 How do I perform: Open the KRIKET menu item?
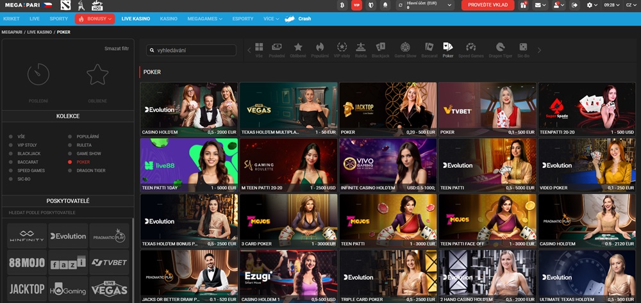click(x=12, y=19)
